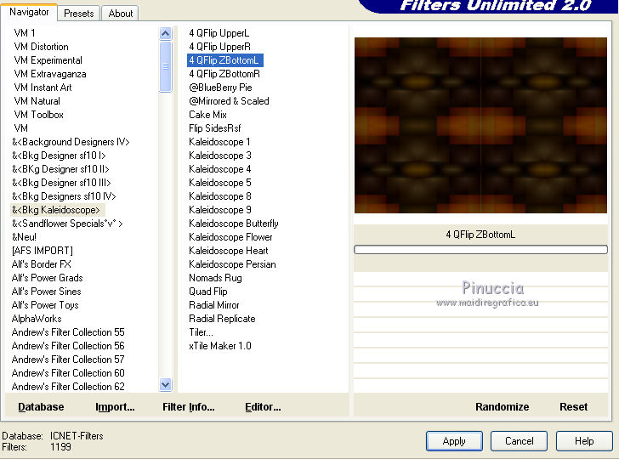Choose Kaleidoscope Persian filter
This screenshot has height=459, width=619.
coord(232,264)
